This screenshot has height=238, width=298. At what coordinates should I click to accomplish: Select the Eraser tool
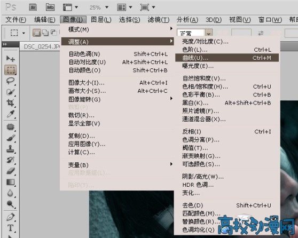click(x=11, y=171)
